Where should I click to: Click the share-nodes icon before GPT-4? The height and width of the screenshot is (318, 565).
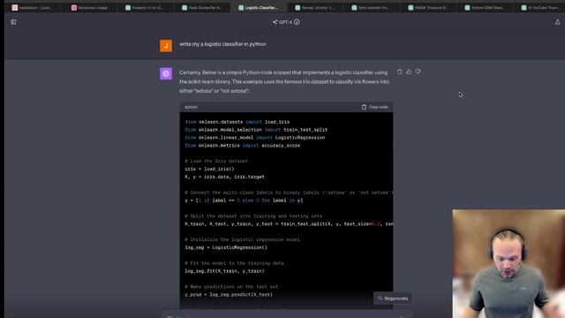(x=275, y=22)
